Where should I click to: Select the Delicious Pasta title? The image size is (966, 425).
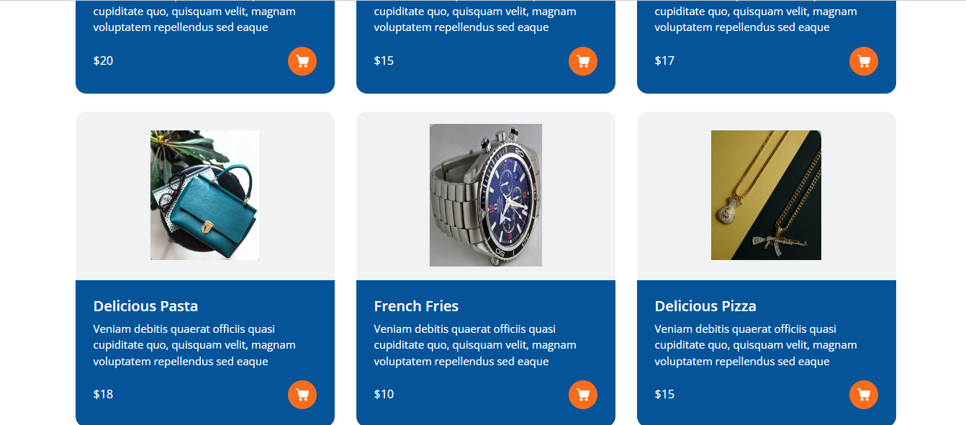(145, 306)
